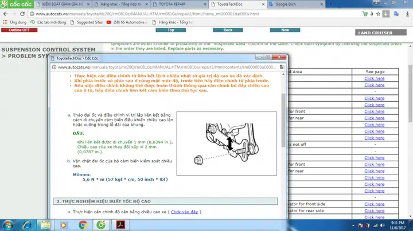Open site info icon in main address bar

[x=32, y=14]
